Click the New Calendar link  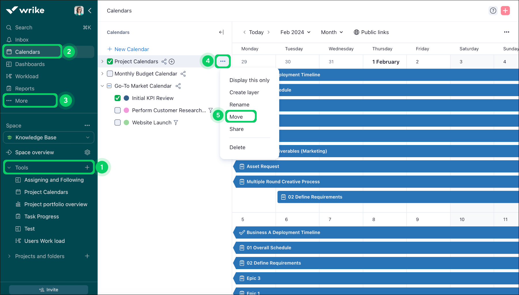click(128, 49)
